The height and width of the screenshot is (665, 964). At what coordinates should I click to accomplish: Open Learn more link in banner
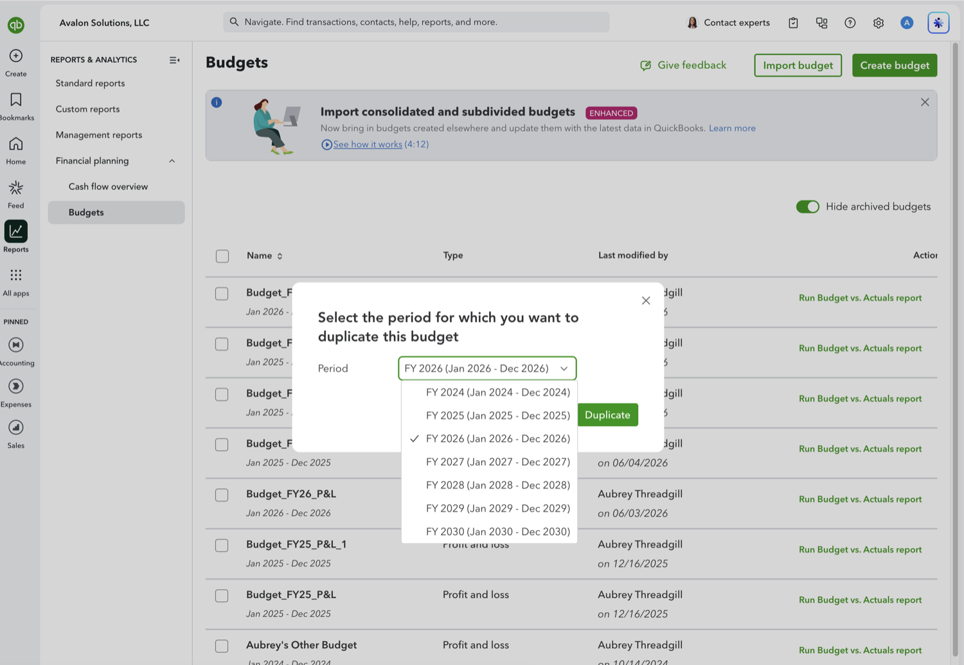[x=732, y=129]
